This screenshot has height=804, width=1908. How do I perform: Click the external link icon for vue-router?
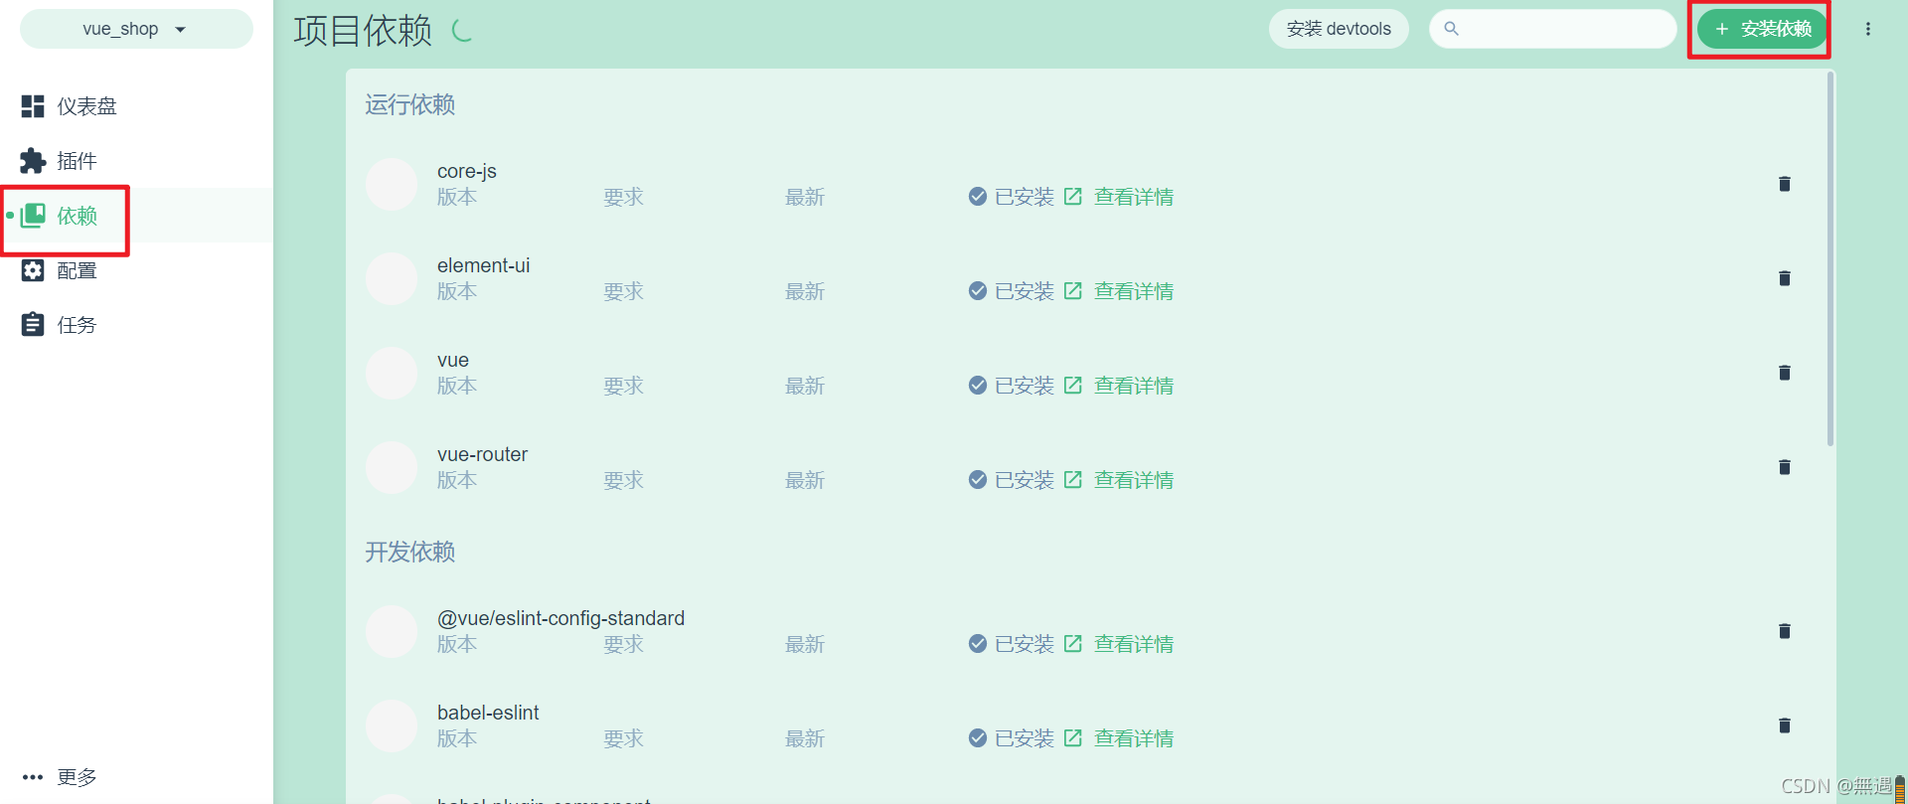click(1073, 479)
